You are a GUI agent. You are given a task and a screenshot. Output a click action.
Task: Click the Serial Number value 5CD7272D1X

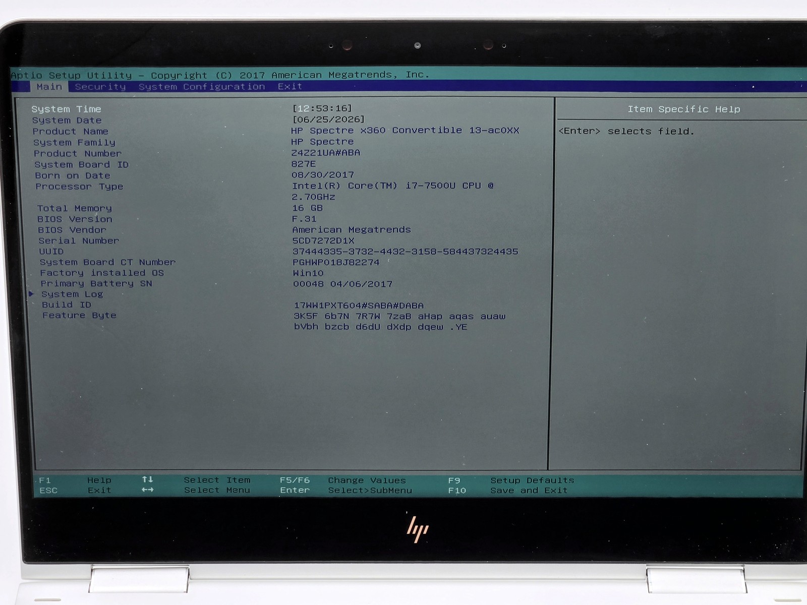(323, 241)
